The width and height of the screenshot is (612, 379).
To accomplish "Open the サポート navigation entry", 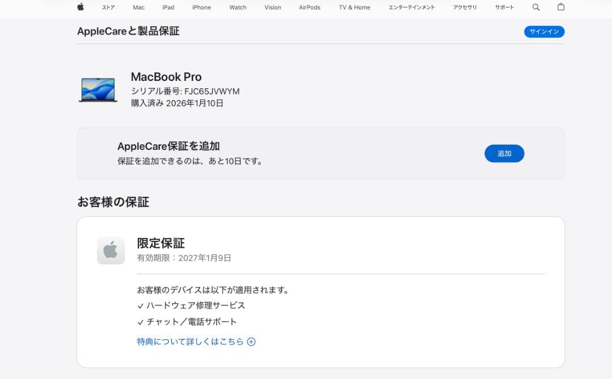I will pyautogui.click(x=504, y=7).
